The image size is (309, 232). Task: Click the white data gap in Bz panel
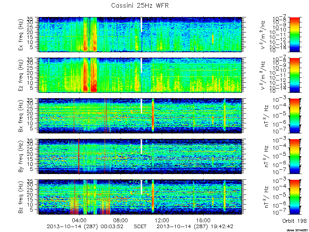pos(141,187)
